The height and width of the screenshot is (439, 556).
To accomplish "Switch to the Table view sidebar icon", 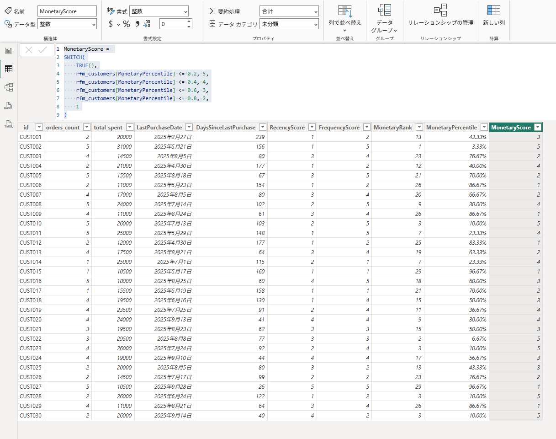I will 8,69.
